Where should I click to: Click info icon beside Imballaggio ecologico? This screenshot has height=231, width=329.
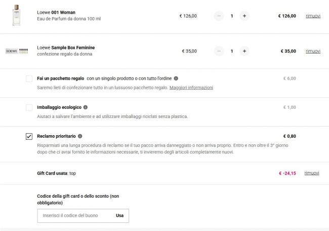pyautogui.click(x=86, y=107)
